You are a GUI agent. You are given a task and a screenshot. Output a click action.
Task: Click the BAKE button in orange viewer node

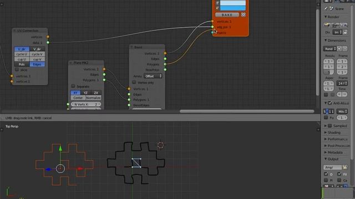click(227, 15)
